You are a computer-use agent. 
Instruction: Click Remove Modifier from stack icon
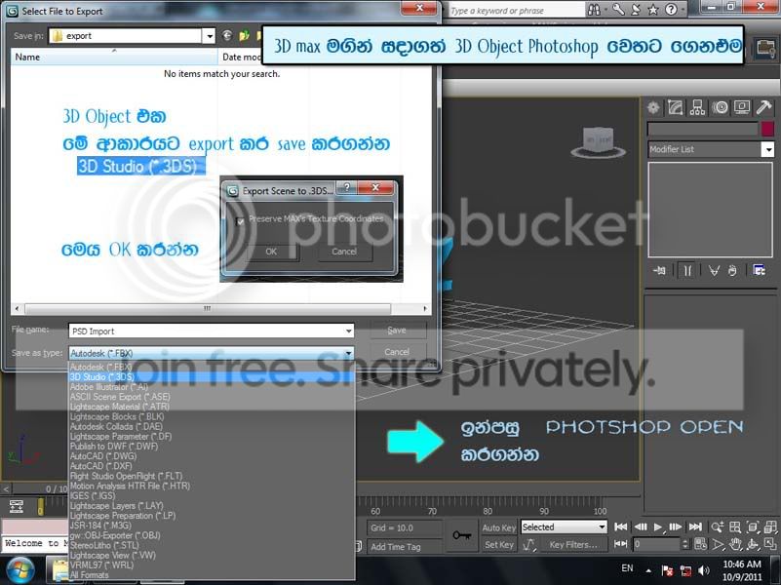tap(732, 270)
